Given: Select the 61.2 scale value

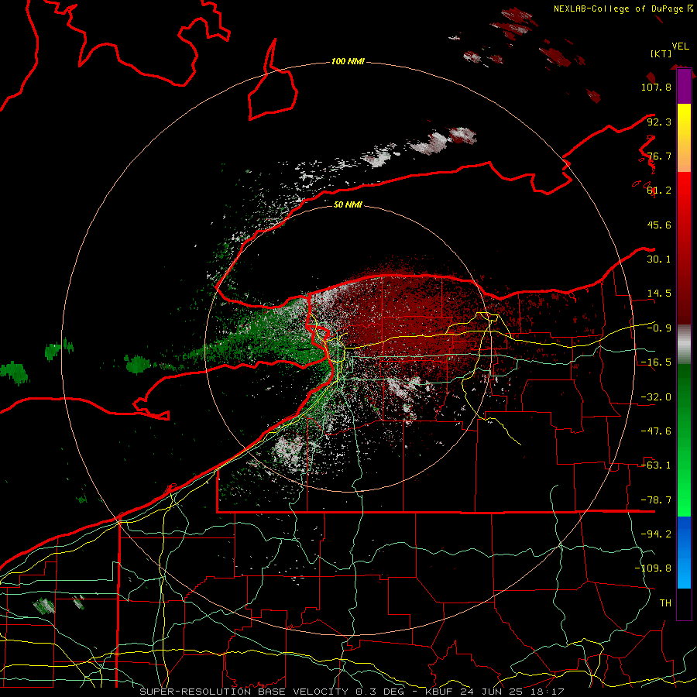Looking at the screenshot, I should coord(659,191).
